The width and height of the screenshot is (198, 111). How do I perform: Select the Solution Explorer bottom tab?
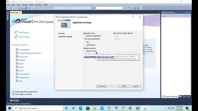[170, 97]
